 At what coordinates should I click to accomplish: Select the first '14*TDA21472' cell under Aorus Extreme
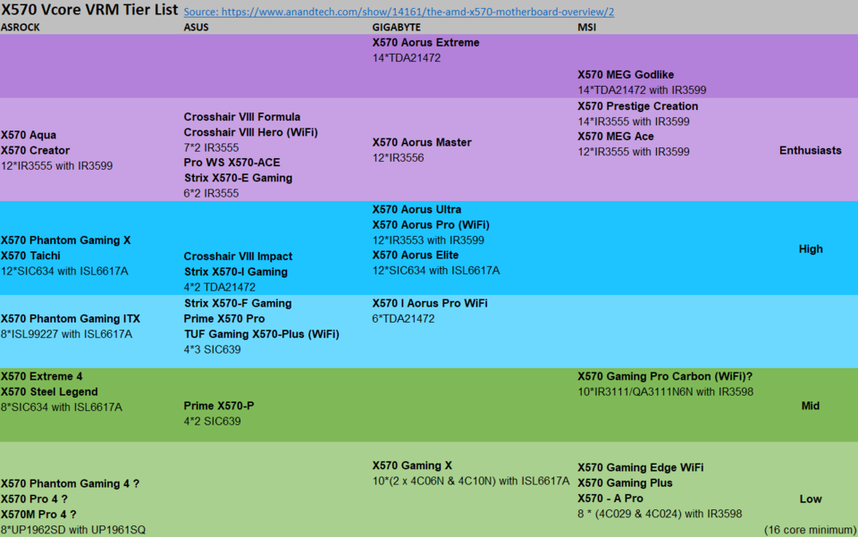(x=407, y=58)
